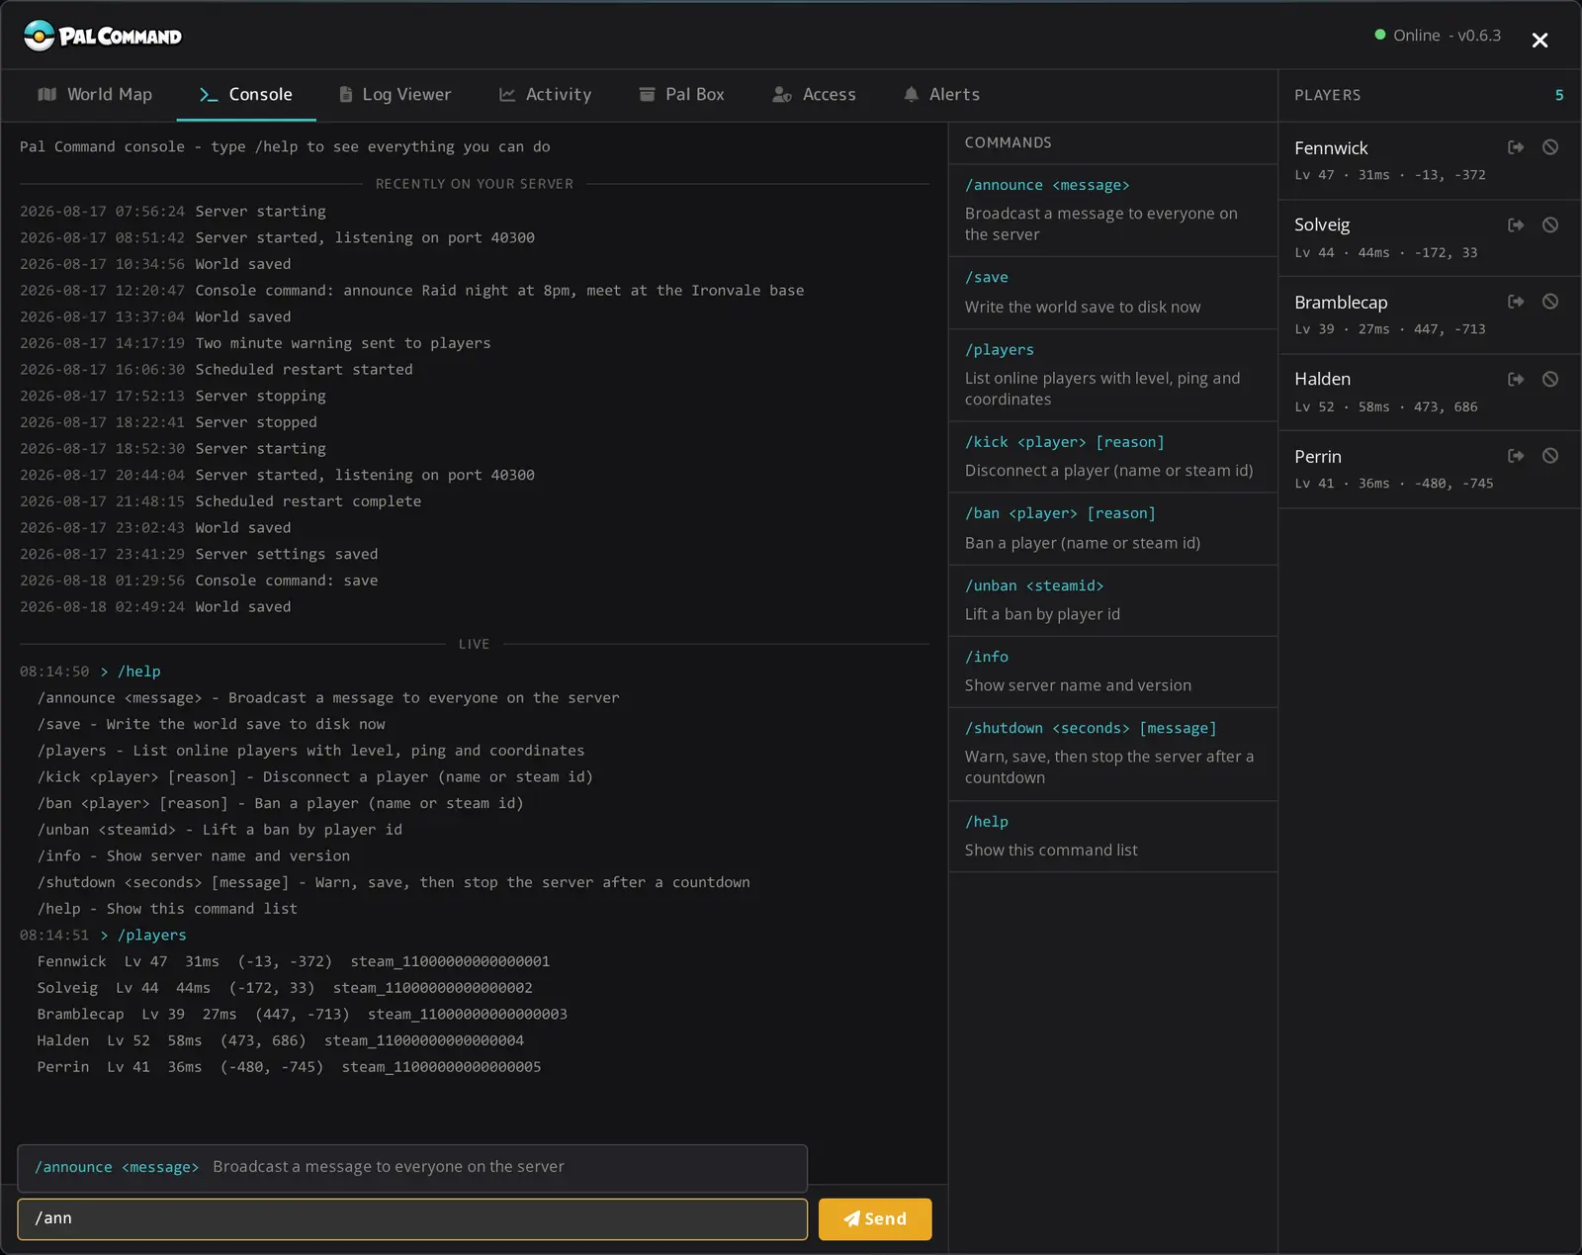The width and height of the screenshot is (1582, 1255).
Task: Click the Pal Command logo icon
Action: pos(39,36)
